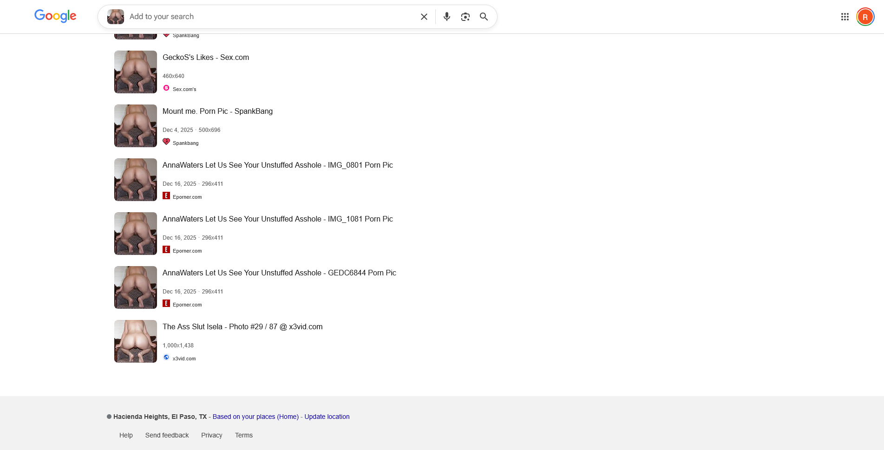The image size is (884, 450).
Task: Open search by image camera icon
Action: (x=465, y=17)
